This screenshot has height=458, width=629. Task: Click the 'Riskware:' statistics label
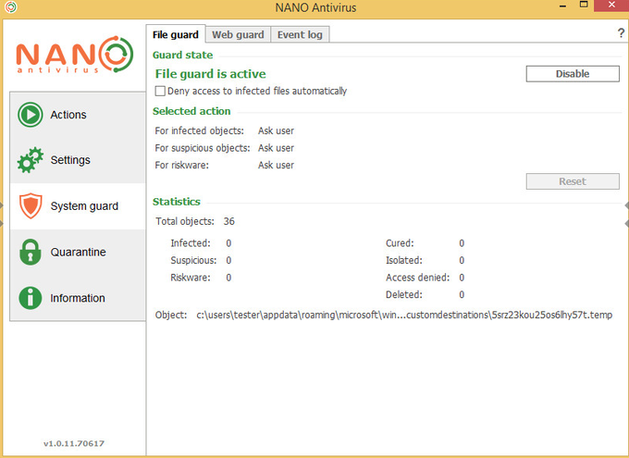tap(191, 278)
